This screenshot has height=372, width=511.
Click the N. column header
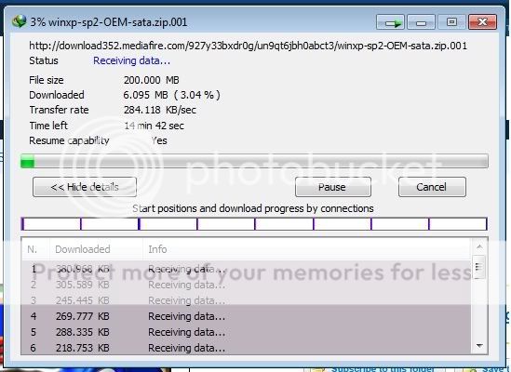point(35,249)
